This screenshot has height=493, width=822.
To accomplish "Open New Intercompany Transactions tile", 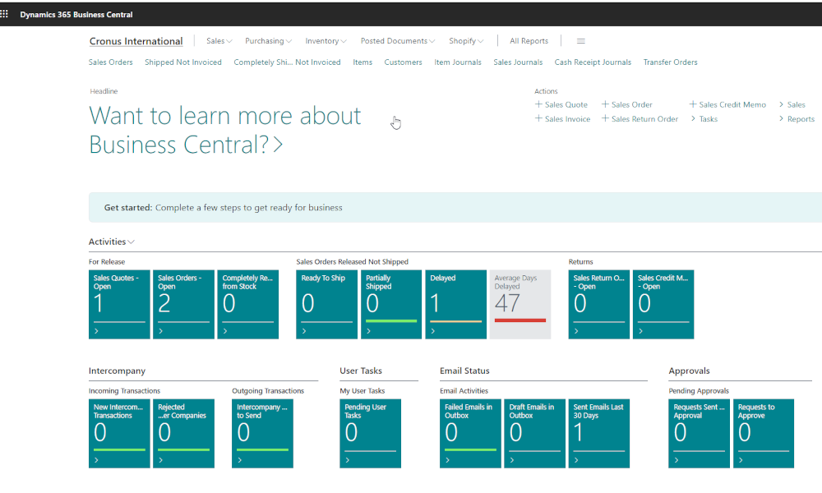I will [x=119, y=433].
